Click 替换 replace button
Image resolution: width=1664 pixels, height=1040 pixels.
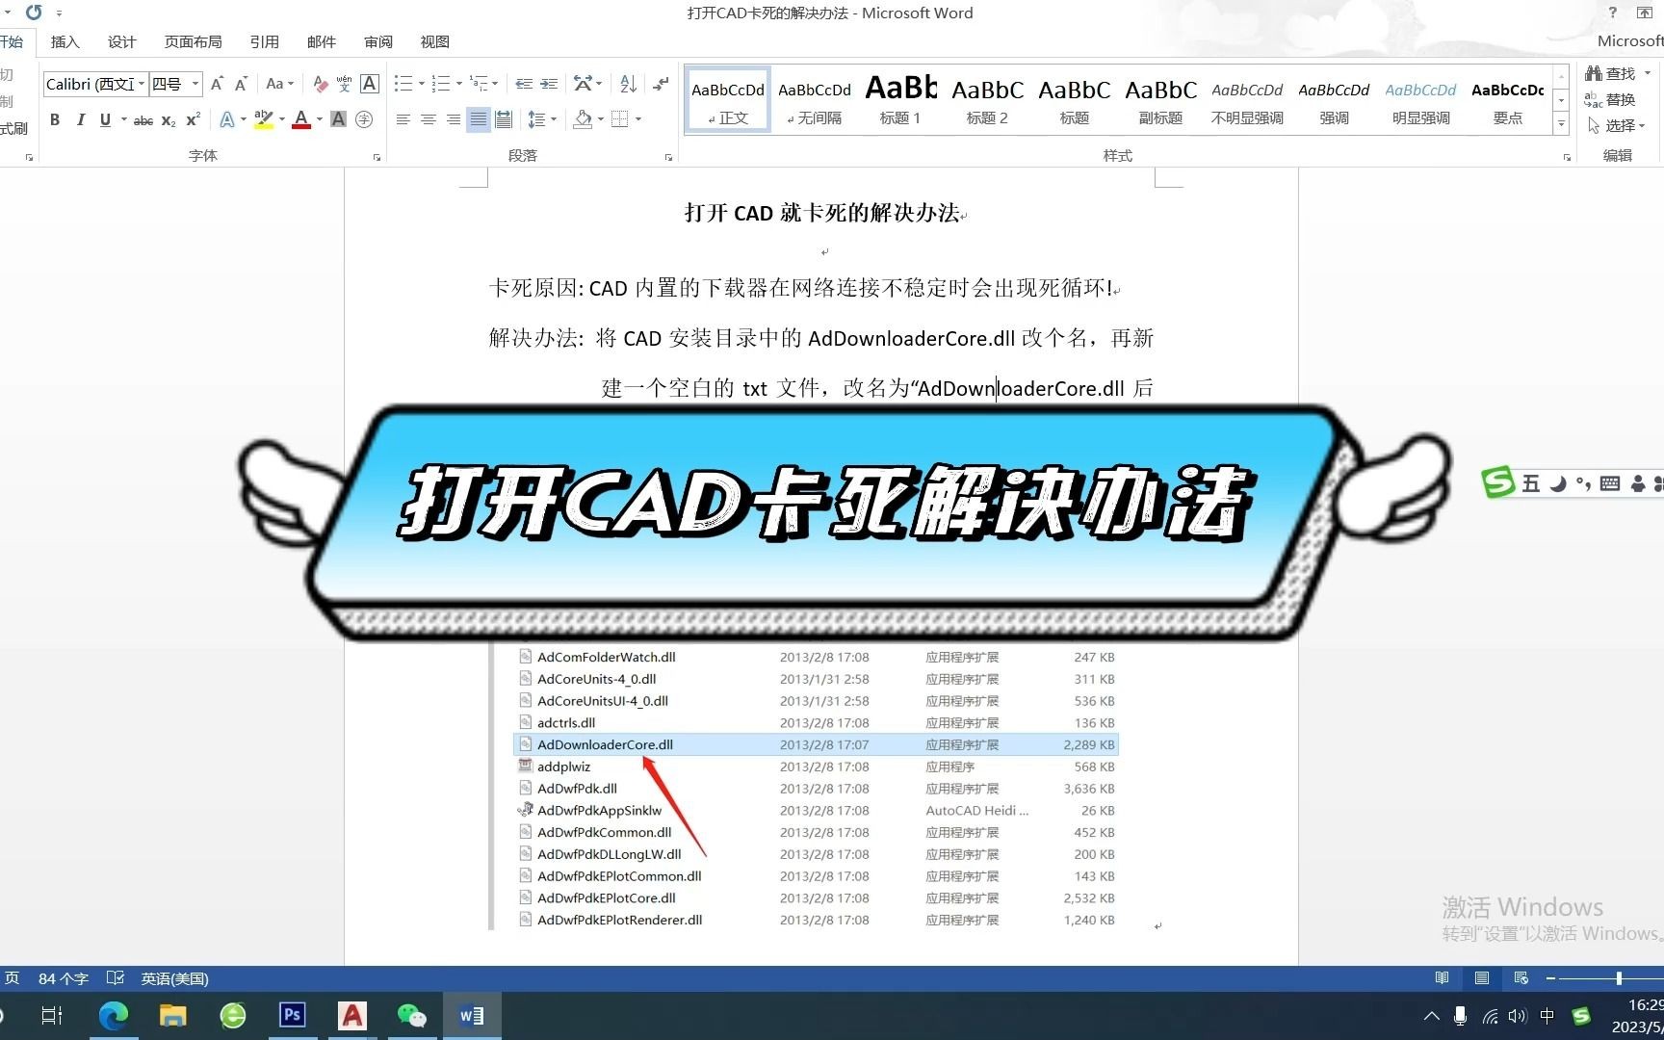[x=1611, y=99]
